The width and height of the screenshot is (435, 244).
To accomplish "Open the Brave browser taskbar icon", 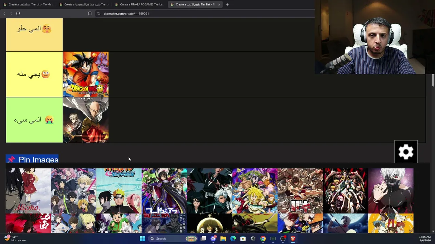I will [x=293, y=239].
